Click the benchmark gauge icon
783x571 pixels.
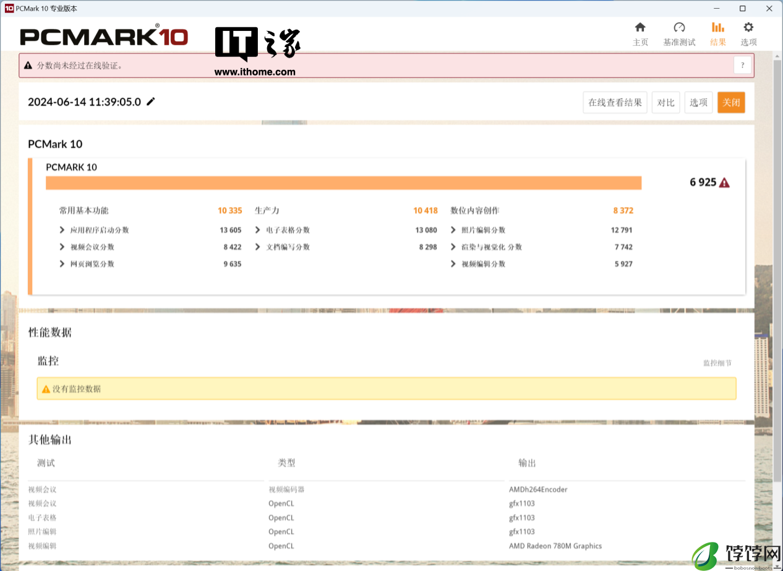pos(679,27)
